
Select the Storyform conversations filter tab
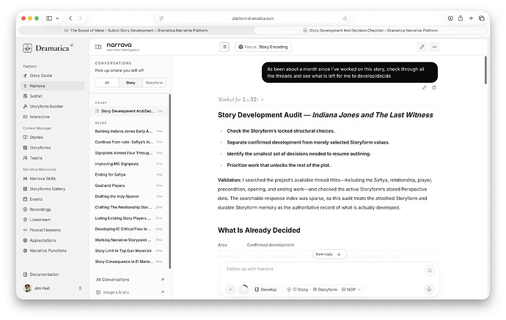pos(154,83)
